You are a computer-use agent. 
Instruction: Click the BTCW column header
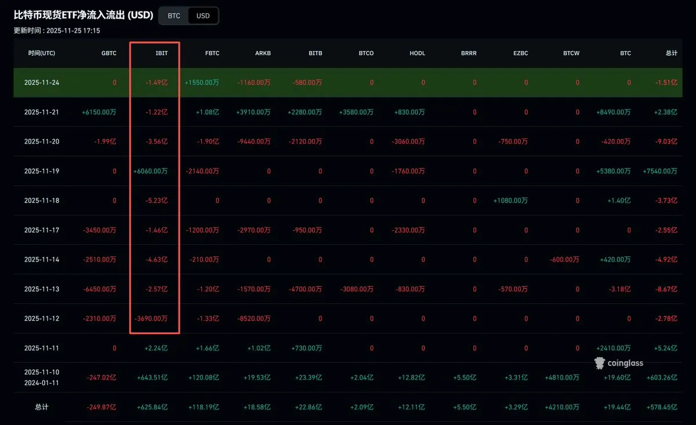(571, 53)
